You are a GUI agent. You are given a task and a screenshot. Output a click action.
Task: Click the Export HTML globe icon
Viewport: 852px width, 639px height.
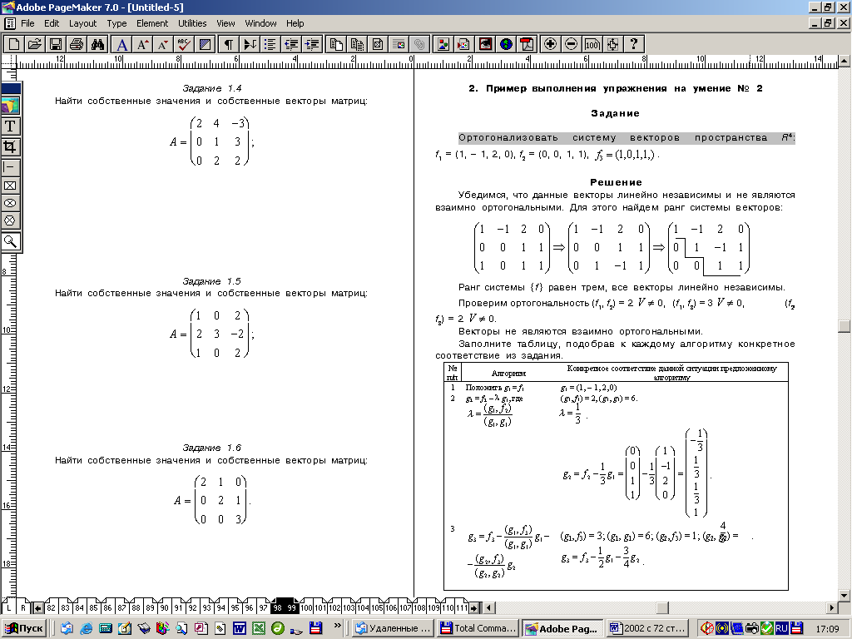pos(506,44)
